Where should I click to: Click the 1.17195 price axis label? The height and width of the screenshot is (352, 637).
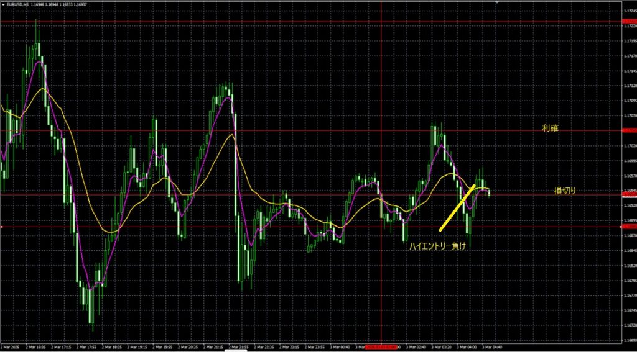pos(630,41)
